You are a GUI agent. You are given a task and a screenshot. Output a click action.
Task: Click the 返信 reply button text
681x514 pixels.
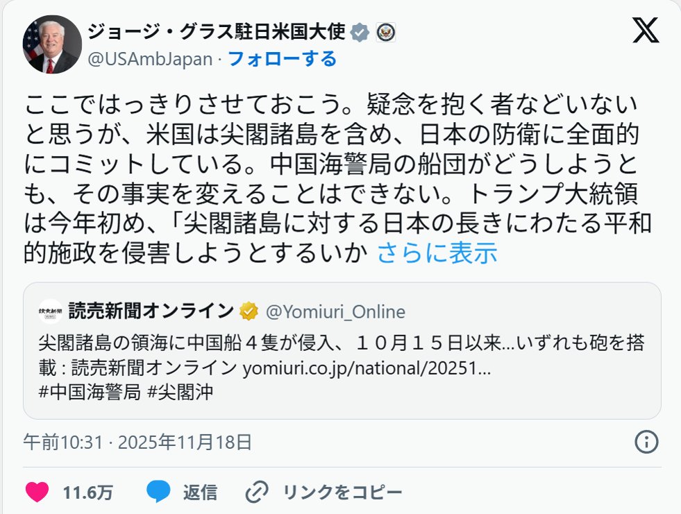tap(200, 492)
